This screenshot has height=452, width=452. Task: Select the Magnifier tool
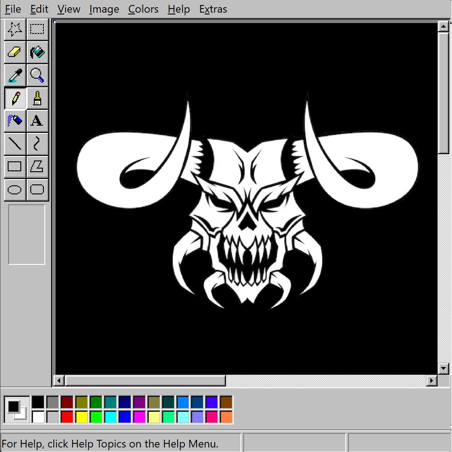click(x=38, y=75)
